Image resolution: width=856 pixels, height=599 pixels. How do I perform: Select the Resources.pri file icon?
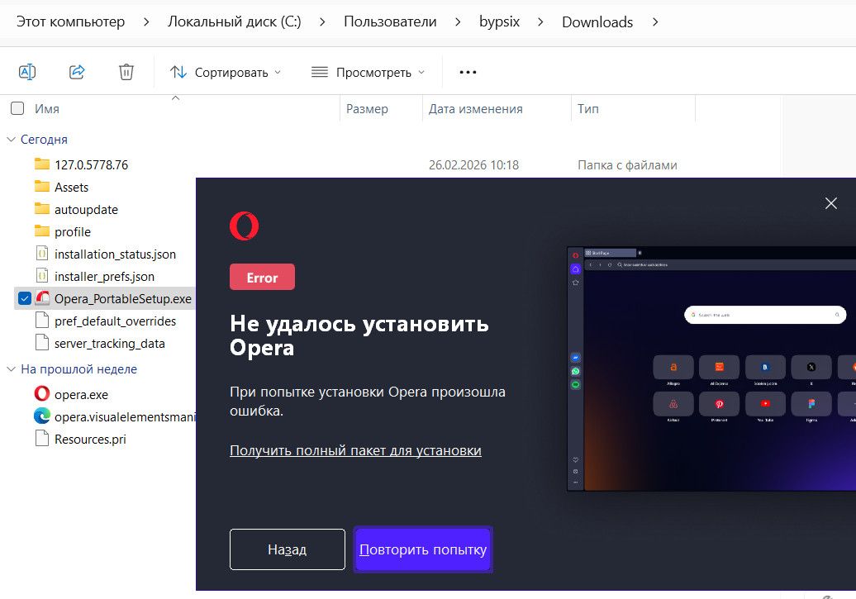[x=42, y=438]
